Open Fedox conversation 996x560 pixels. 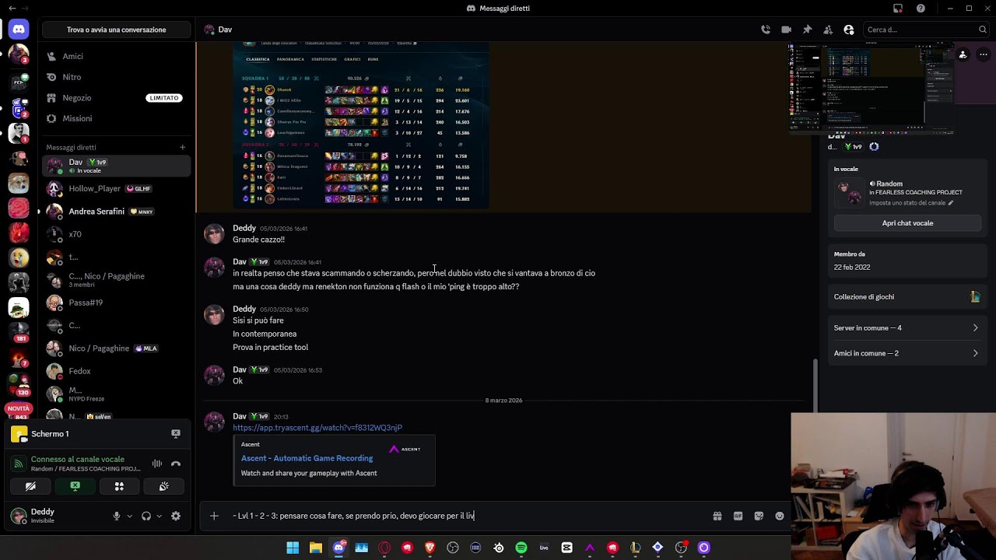tap(116, 371)
